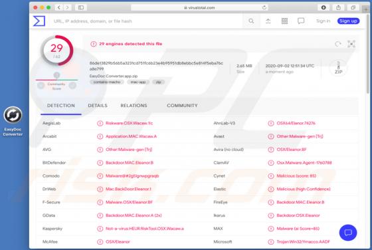This screenshot has height=250, width=372.
Task: Click Backdoor.MAC.Eleanor.B in BitDefender row
Action: coord(130,163)
